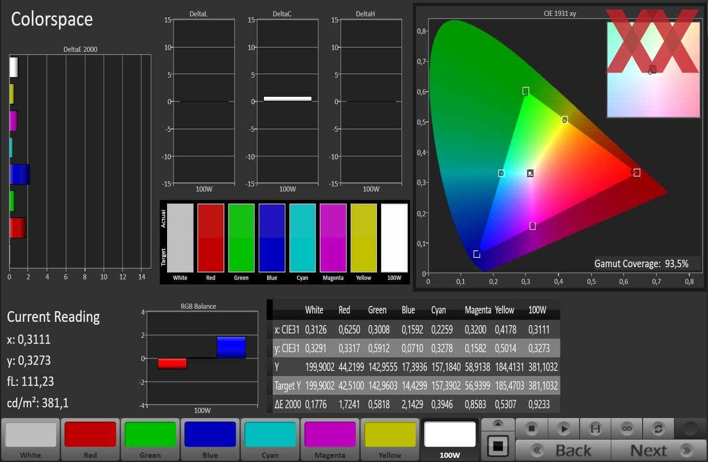Click the Blue ΔE 2000 value 2,1429

412,404
